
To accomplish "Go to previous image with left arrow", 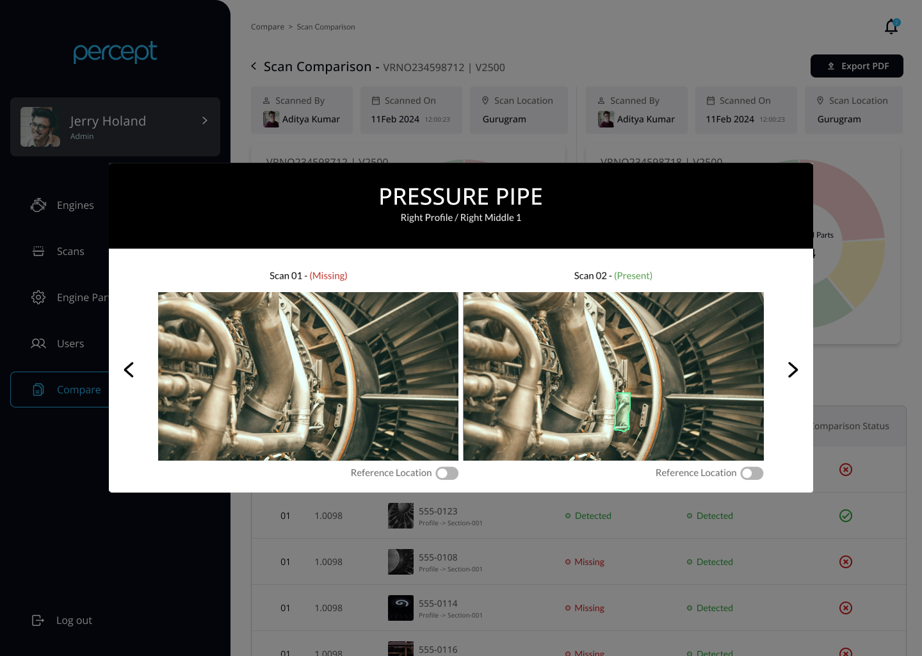I will pos(129,370).
